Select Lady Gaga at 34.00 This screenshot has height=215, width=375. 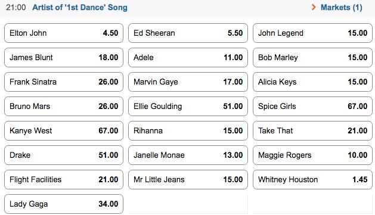(64, 204)
